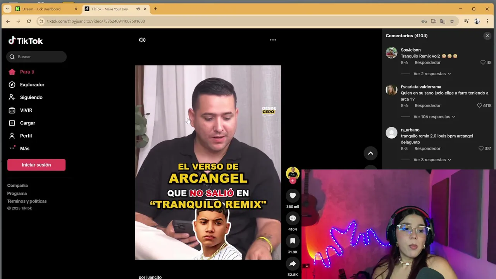496x279 pixels.
Task: Follow the creator via the red plus badge
Action: pos(293,181)
